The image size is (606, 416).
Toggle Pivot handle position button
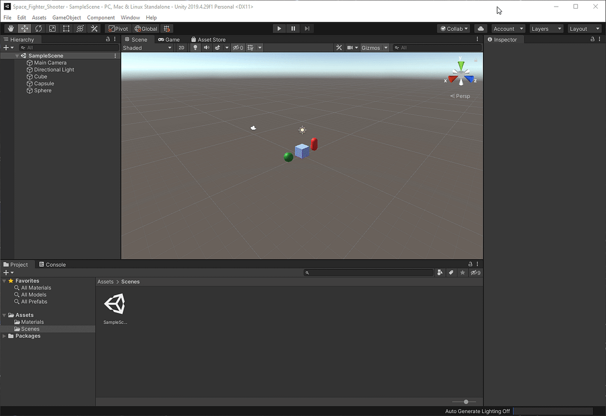(118, 29)
